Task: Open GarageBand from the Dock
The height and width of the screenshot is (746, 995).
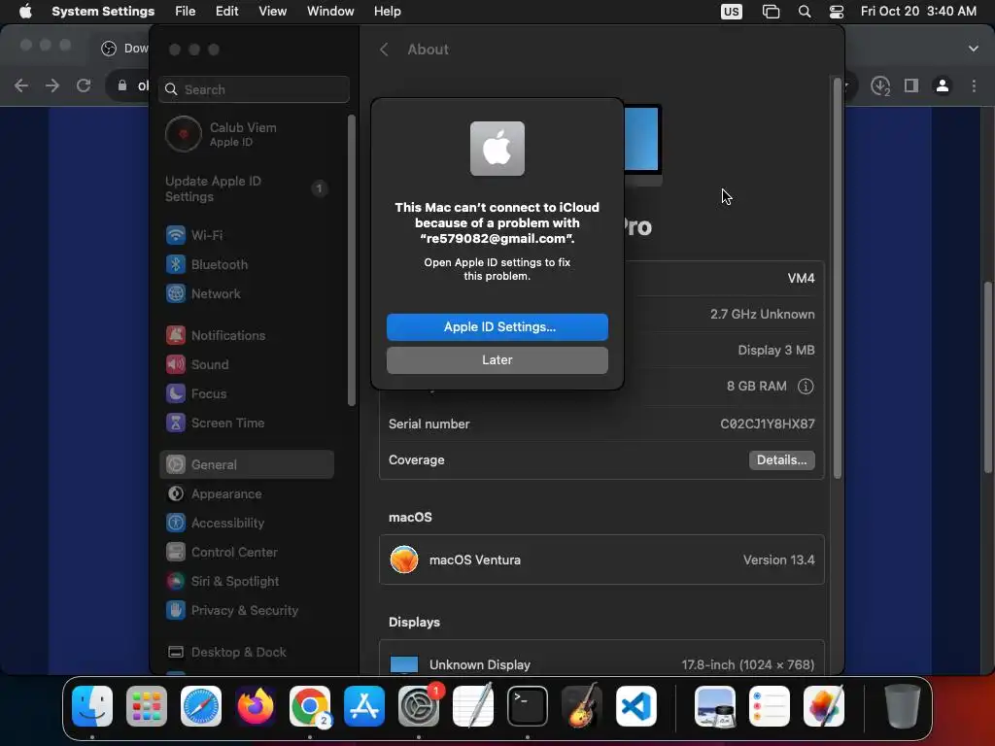Action: 582,706
